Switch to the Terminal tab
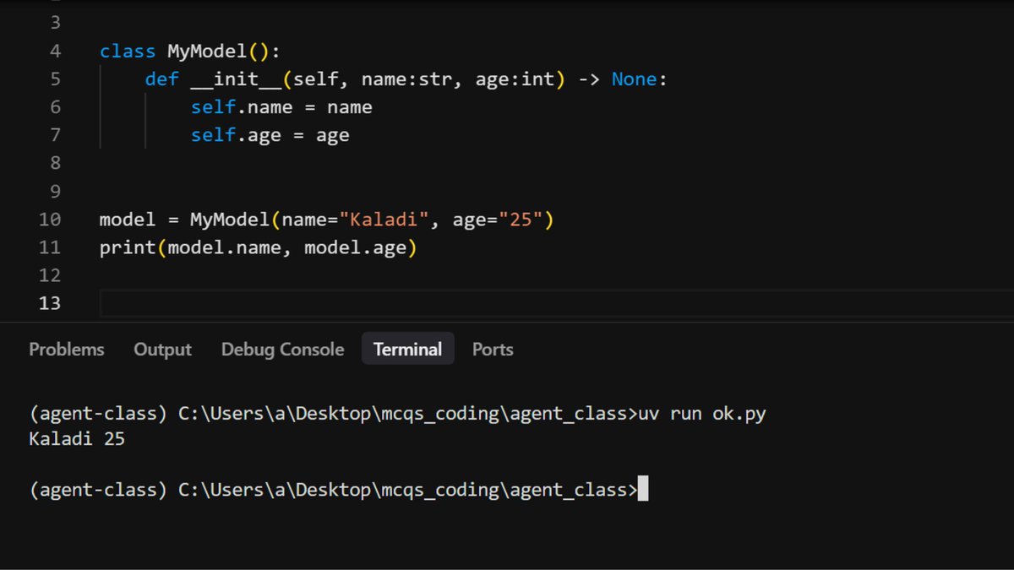 pyautogui.click(x=407, y=349)
